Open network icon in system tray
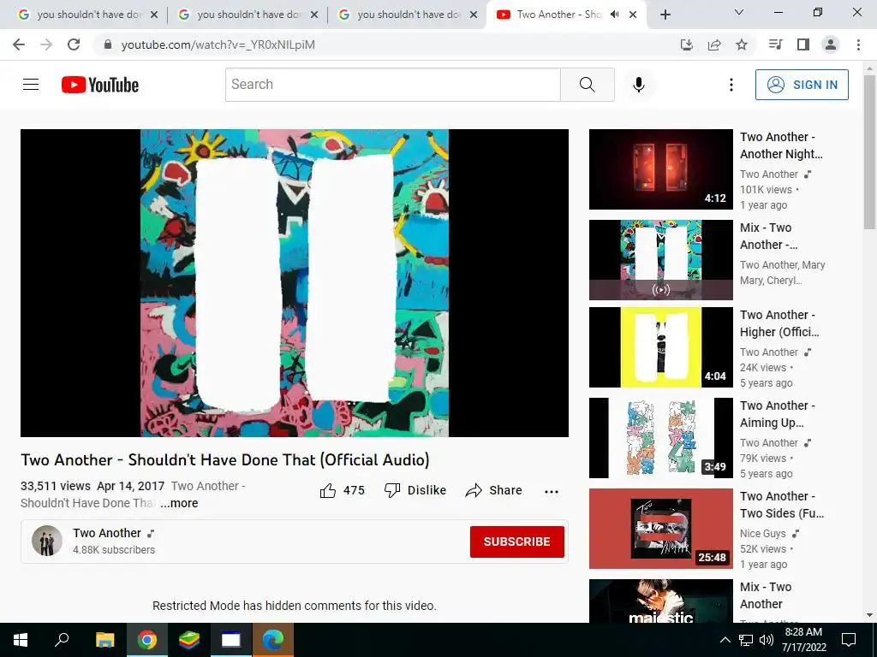Viewport: 877px width, 657px height. click(x=746, y=640)
